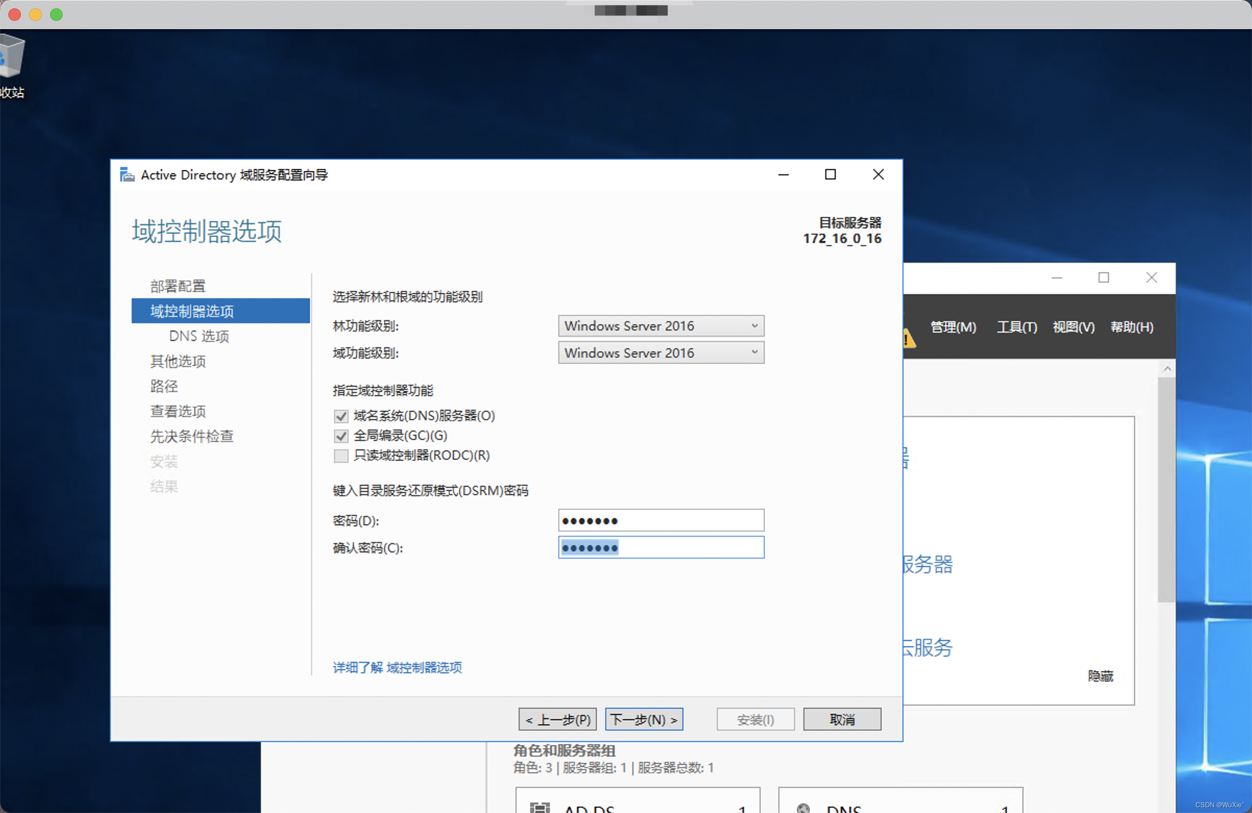Close the Server Manager window
The width and height of the screenshot is (1252, 813).
tap(1151, 277)
